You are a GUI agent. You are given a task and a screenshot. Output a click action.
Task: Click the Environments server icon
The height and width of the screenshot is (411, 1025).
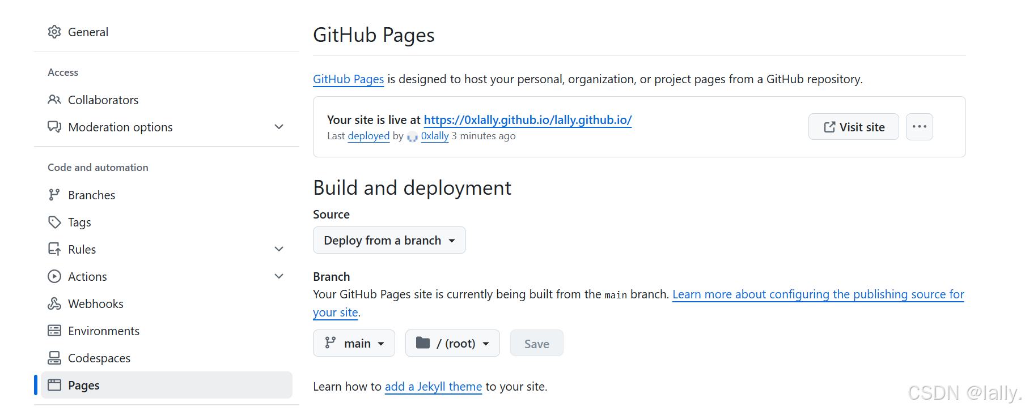pyautogui.click(x=54, y=331)
